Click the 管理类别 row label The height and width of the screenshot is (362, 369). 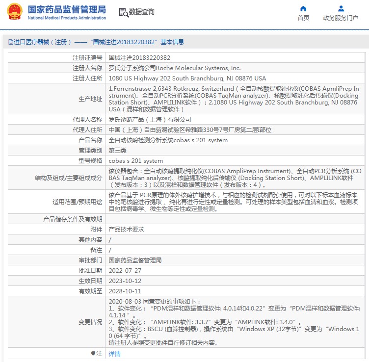(x=90, y=150)
